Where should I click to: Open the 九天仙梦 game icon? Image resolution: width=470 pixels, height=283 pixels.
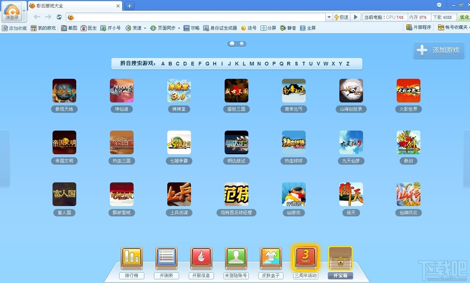[x=351, y=142]
